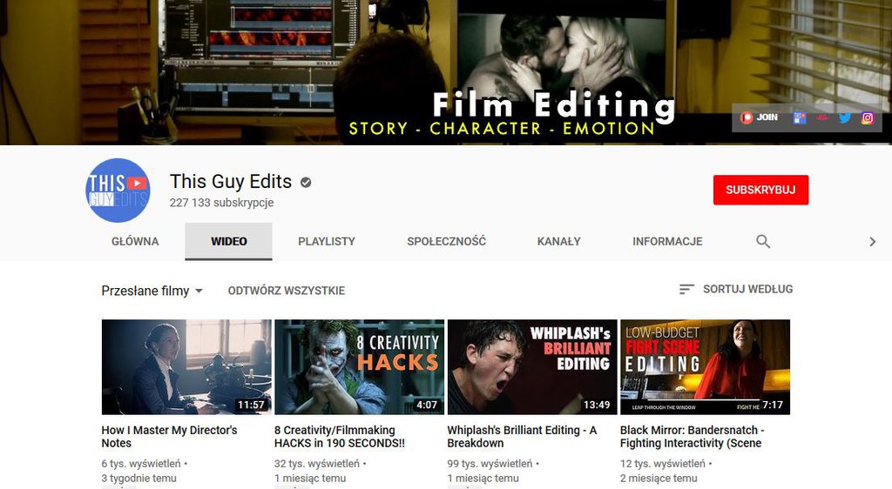This screenshot has height=489, width=892.
Task: Open the Twitter link in channel banner
Action: [844, 117]
